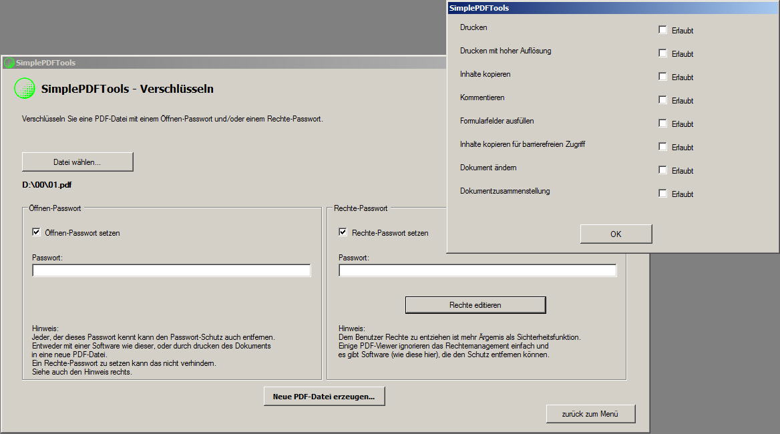Confirm the permissions dialog with OK
The image size is (780, 434).
(x=616, y=234)
